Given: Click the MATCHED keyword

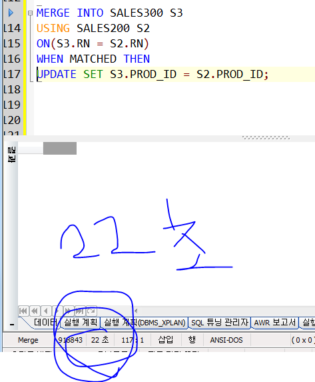Looking at the screenshot, I should (93, 59).
